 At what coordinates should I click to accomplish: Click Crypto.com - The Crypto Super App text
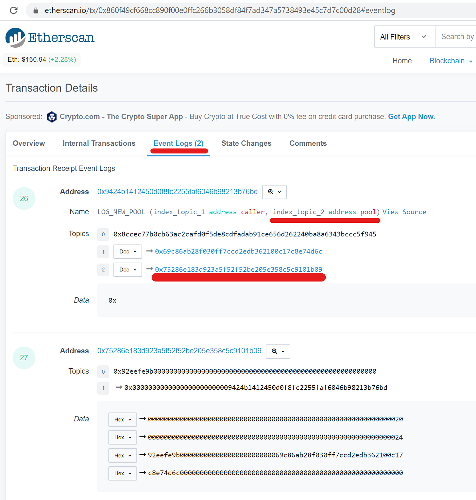coord(121,117)
